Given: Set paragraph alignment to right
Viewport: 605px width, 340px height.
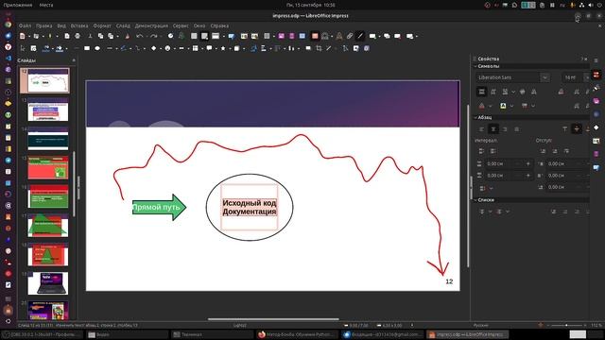Looking at the screenshot, I should point(505,129).
